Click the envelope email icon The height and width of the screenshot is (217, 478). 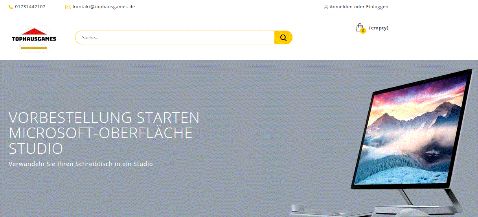[x=68, y=7]
